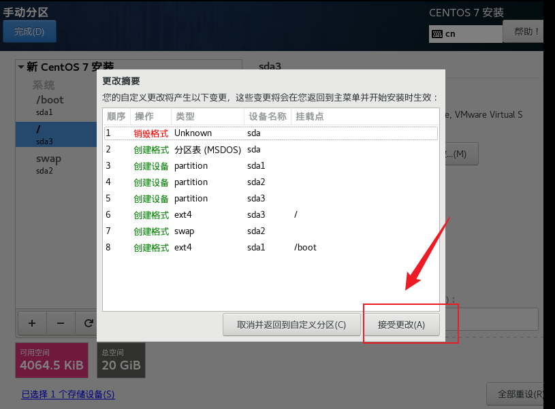555x409 pixels.
Task: Click the 可用空间 4064.5 KiB box
Action: click(x=52, y=360)
